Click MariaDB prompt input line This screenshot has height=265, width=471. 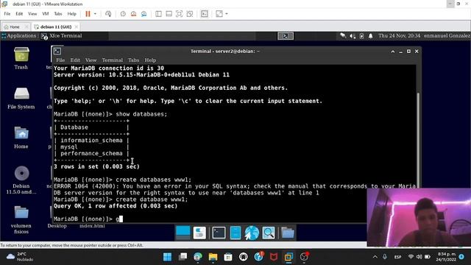click(x=210, y=219)
